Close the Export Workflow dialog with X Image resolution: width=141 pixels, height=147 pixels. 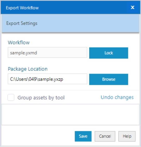[132, 7]
